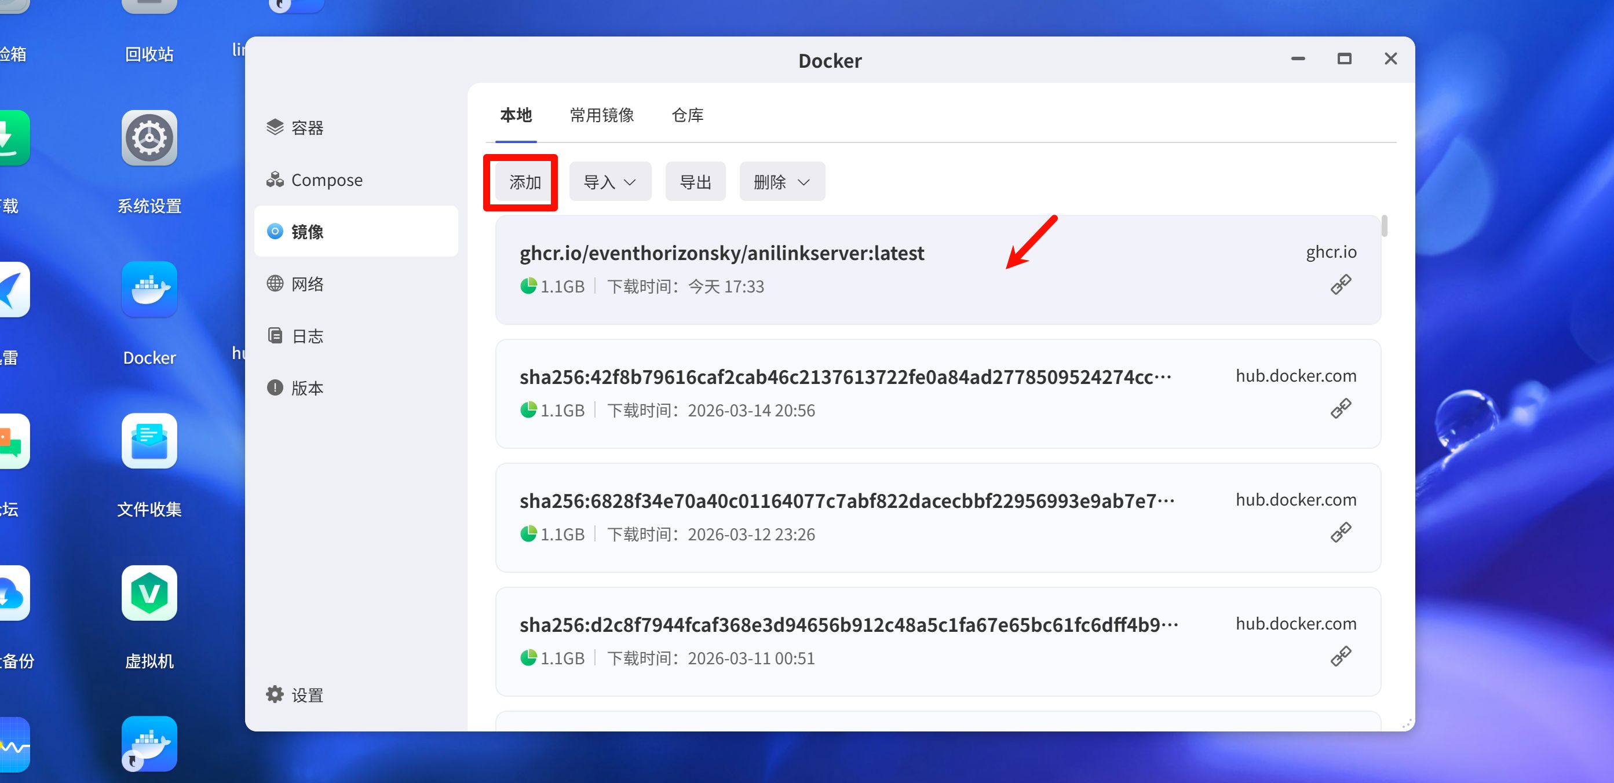1614x783 pixels.
Task: Click the Export (导出) button
Action: click(695, 182)
